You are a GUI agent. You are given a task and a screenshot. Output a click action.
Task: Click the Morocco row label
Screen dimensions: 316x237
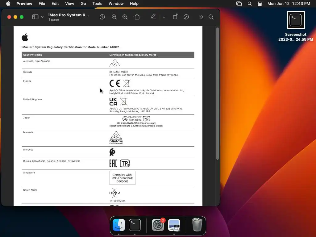tap(28, 150)
